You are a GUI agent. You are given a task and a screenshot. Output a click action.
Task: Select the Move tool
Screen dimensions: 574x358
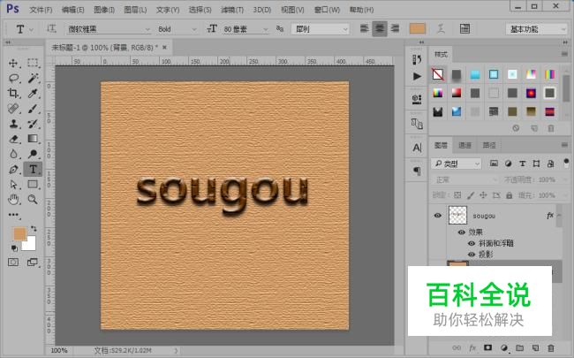coord(13,64)
